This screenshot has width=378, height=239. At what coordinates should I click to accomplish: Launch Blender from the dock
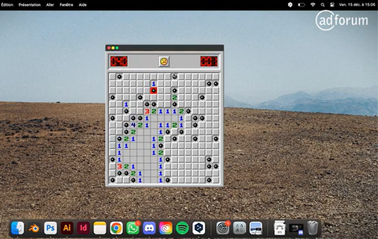[34, 228]
